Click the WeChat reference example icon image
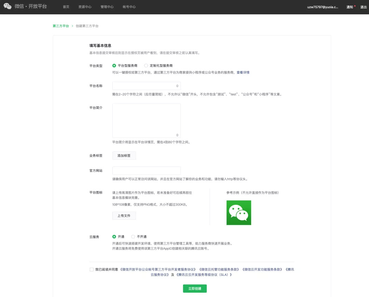This screenshot has height=297, width=369. (x=238, y=213)
